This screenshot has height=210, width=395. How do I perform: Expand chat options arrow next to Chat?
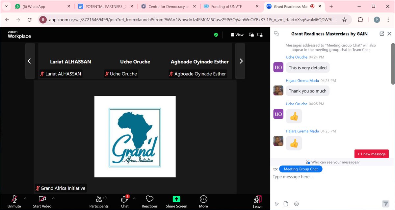click(134, 198)
